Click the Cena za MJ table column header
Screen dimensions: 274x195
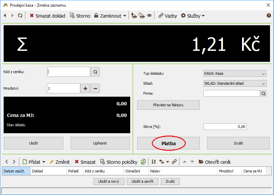[254, 171]
